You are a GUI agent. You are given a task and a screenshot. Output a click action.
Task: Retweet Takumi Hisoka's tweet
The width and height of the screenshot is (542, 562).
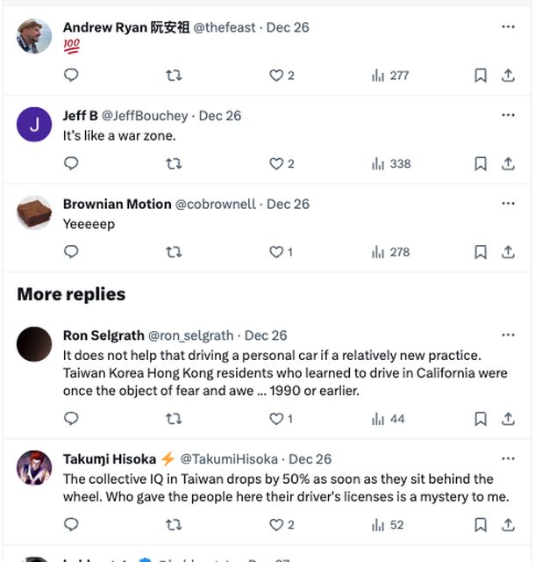click(174, 525)
